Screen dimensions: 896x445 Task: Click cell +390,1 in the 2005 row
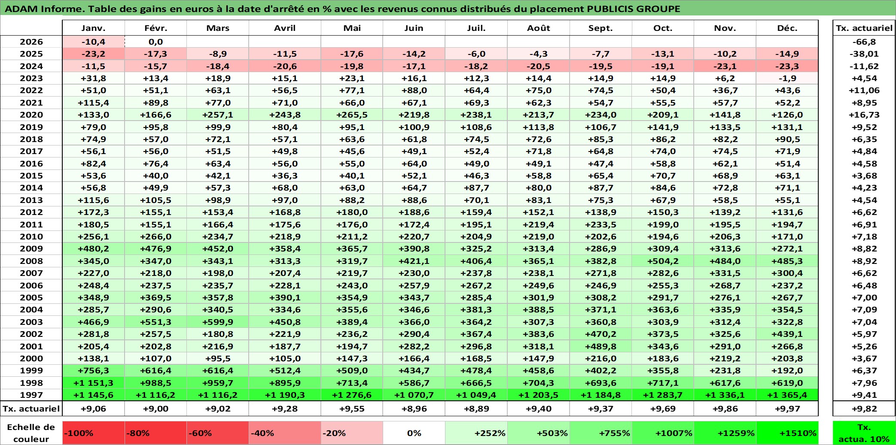[285, 297]
